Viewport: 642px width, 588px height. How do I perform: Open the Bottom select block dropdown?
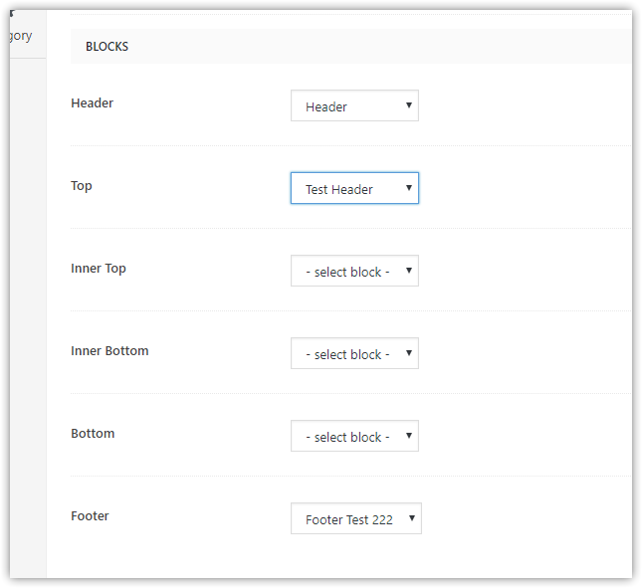point(354,436)
